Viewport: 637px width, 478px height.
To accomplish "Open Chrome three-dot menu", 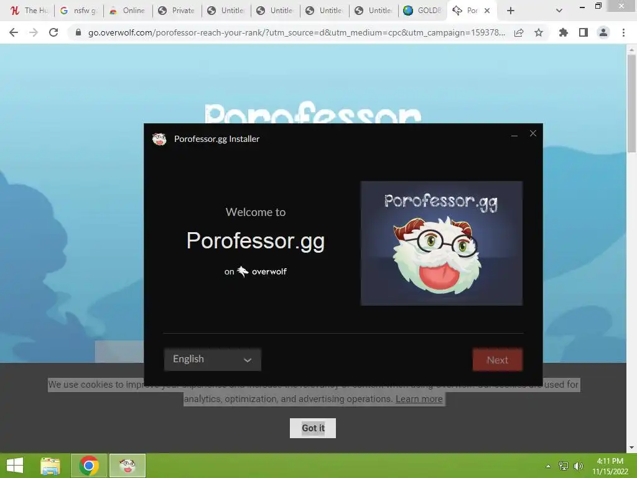I will pos(623,32).
